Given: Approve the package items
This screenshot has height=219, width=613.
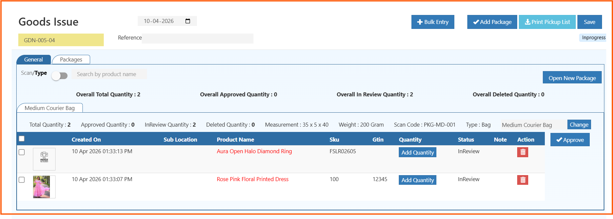Looking at the screenshot, I should (570, 140).
